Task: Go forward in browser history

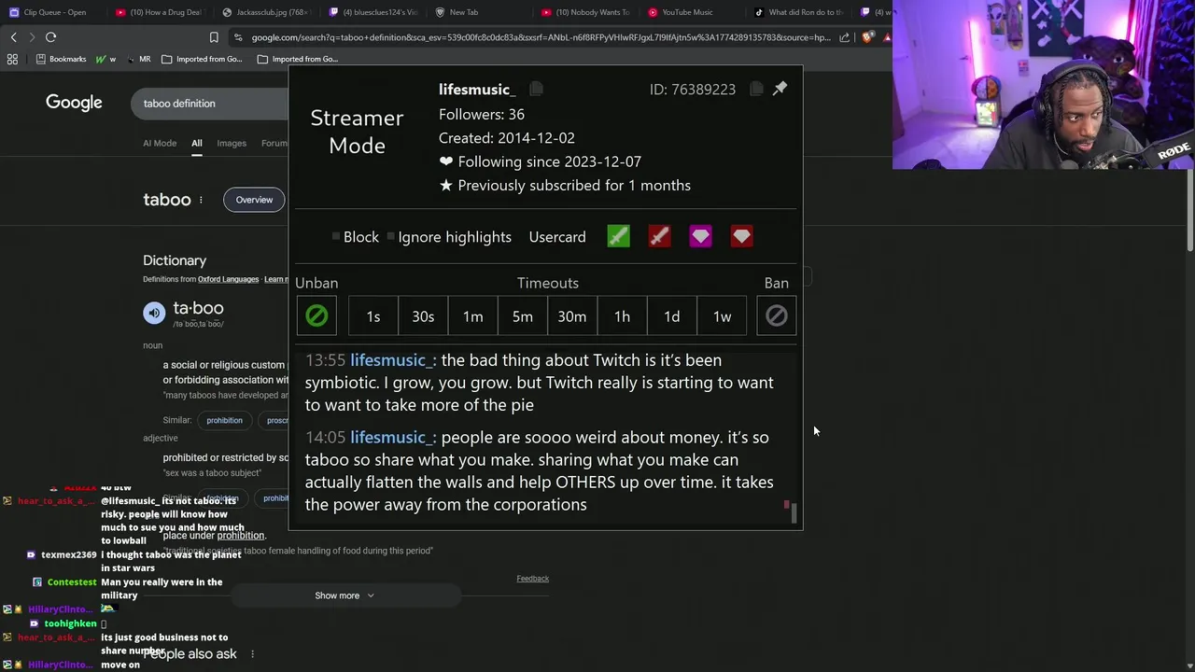Action: [x=32, y=37]
